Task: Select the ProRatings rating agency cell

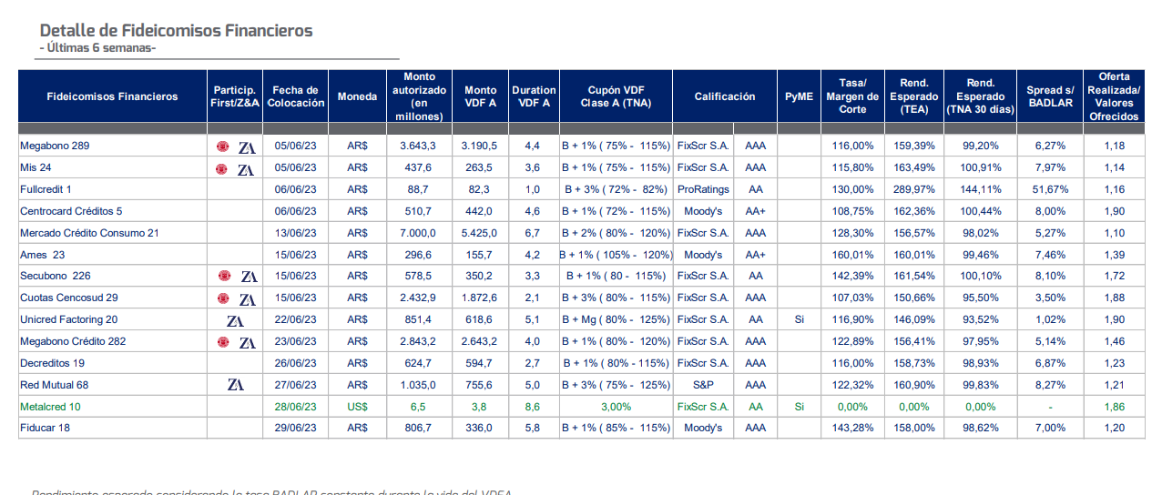Action: (x=702, y=189)
